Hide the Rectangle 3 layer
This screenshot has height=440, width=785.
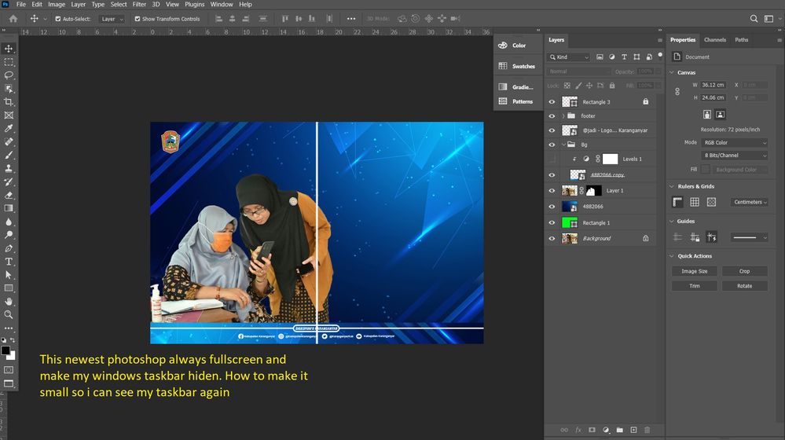[552, 101]
